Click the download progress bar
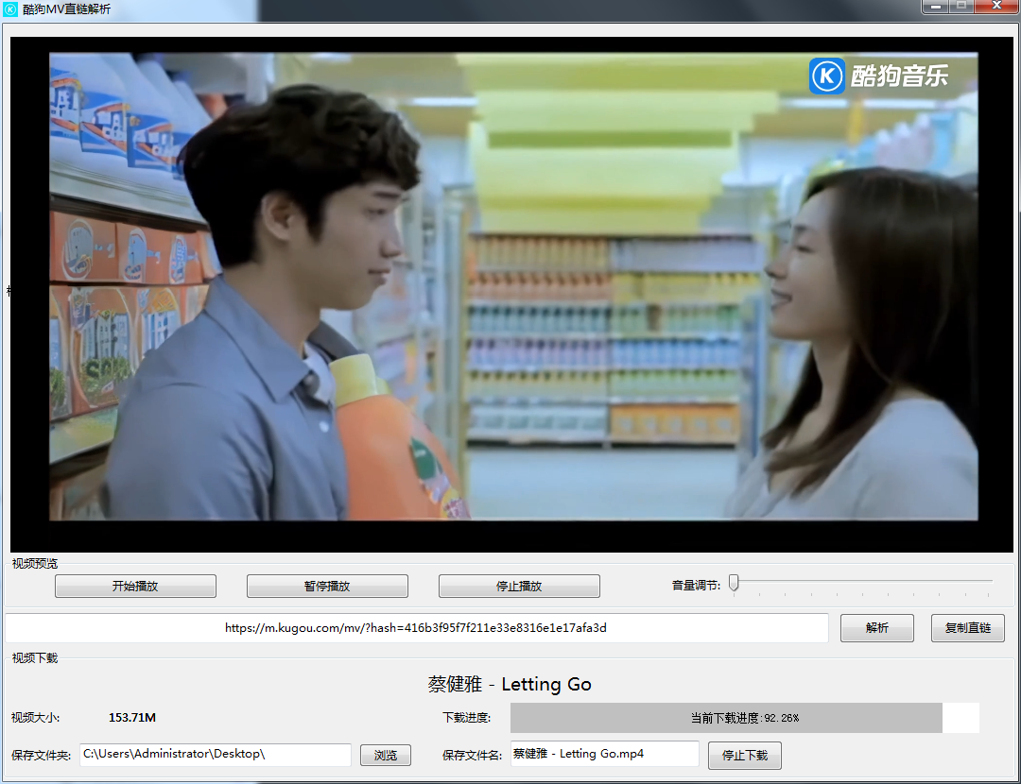 (744, 718)
